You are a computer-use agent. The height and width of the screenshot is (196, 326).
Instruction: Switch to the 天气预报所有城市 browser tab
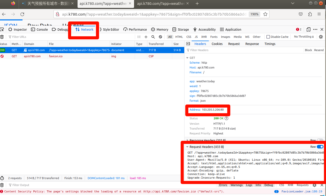pyautogui.click(x=48, y=4)
